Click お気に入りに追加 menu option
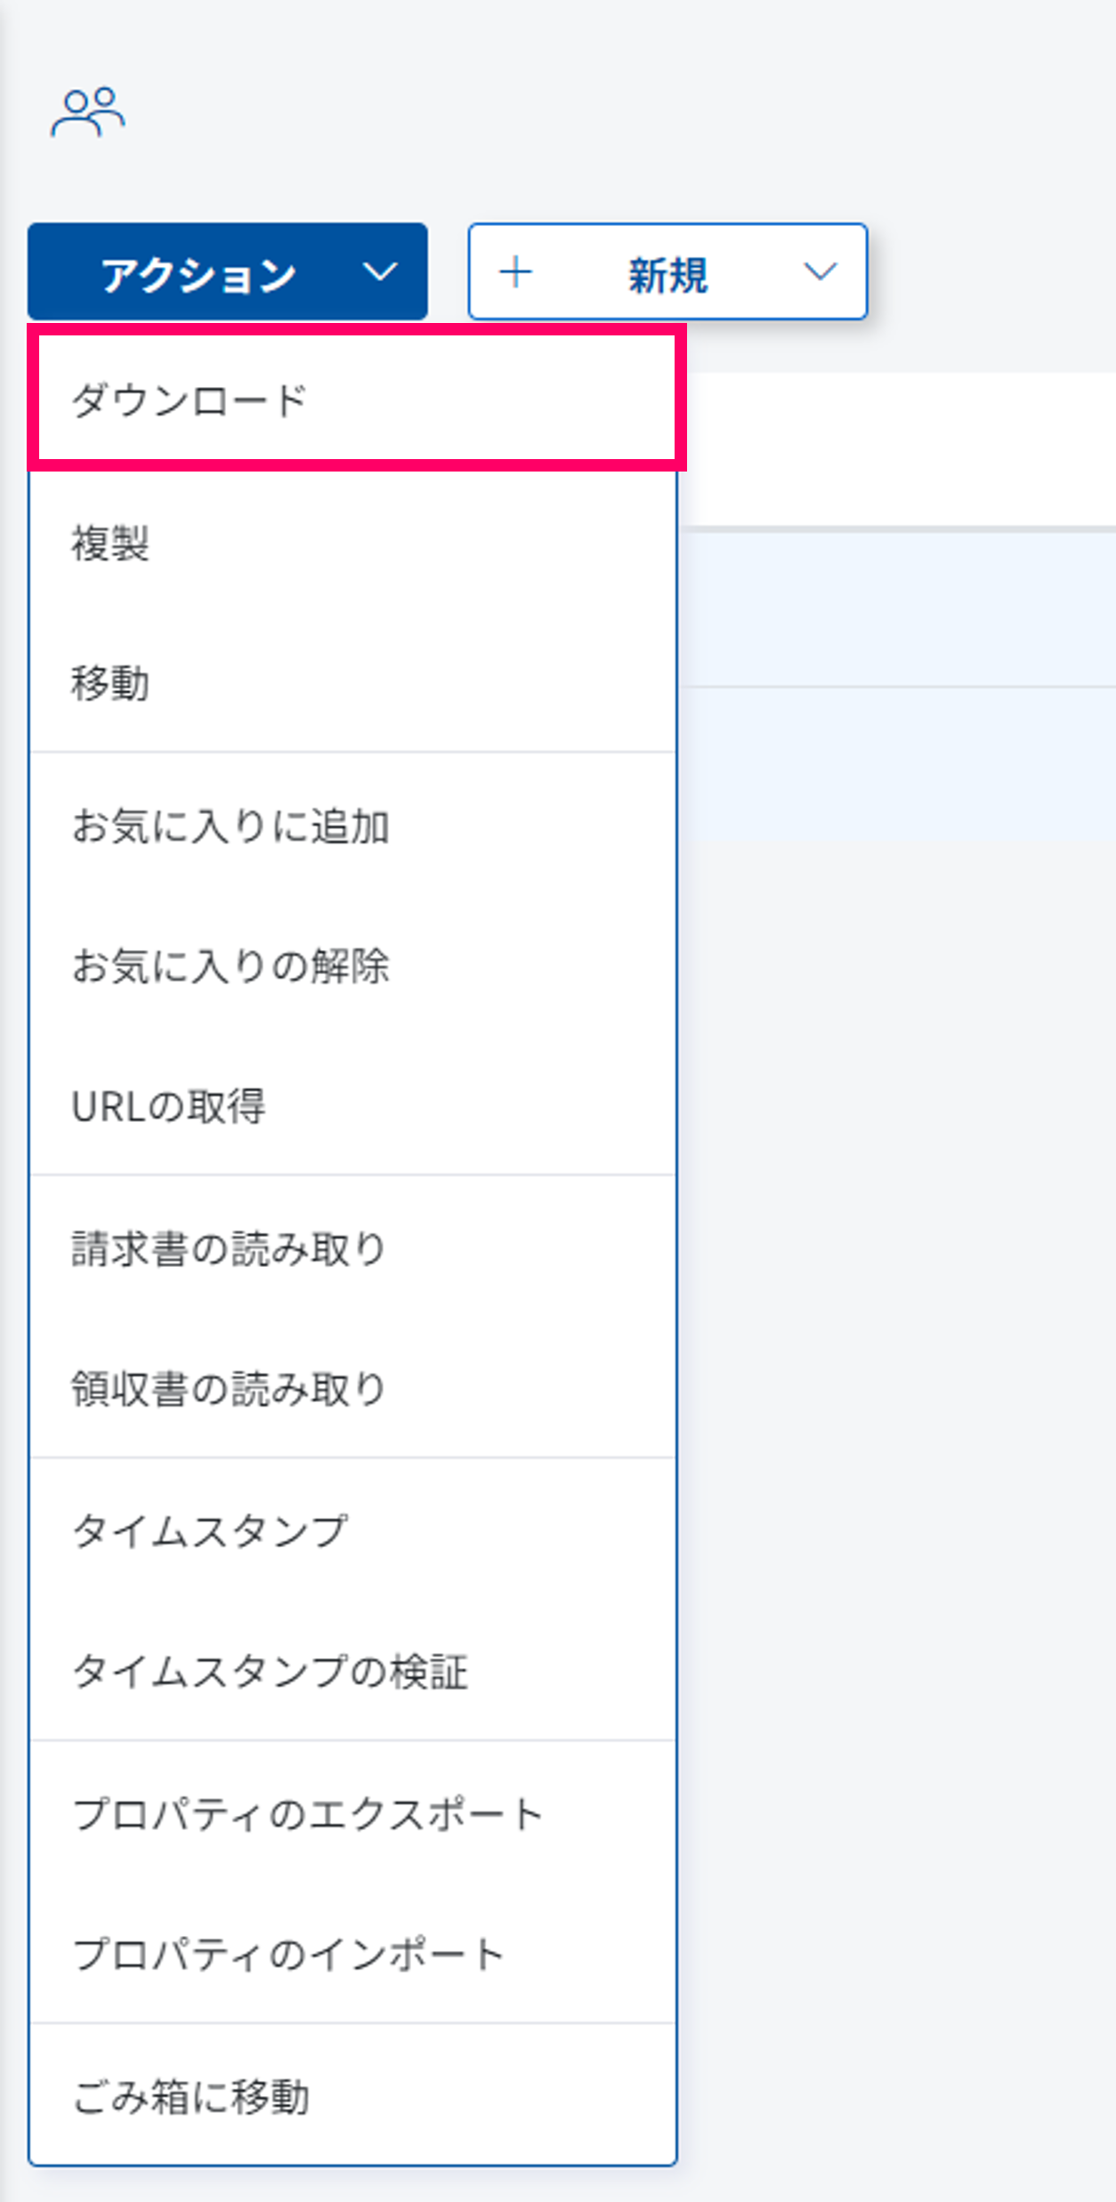The image size is (1116, 2202). coord(230,826)
